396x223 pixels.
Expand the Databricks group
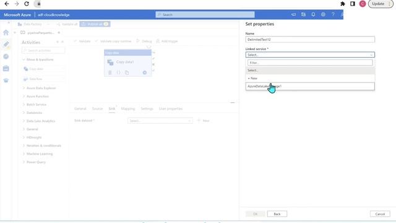33,113
